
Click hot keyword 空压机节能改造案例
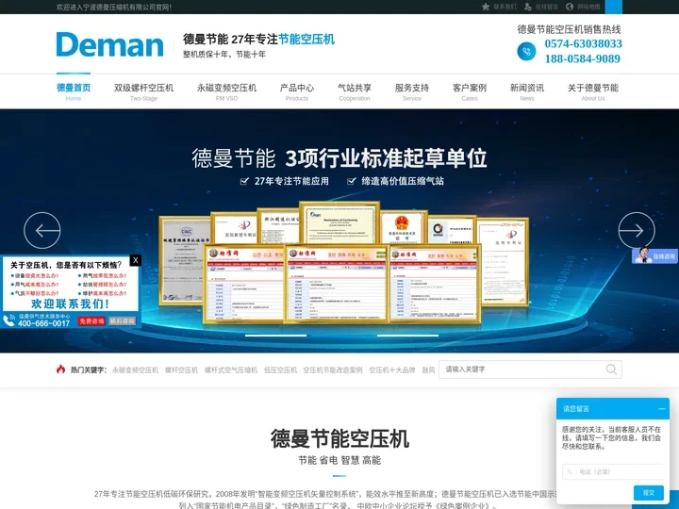(x=333, y=370)
